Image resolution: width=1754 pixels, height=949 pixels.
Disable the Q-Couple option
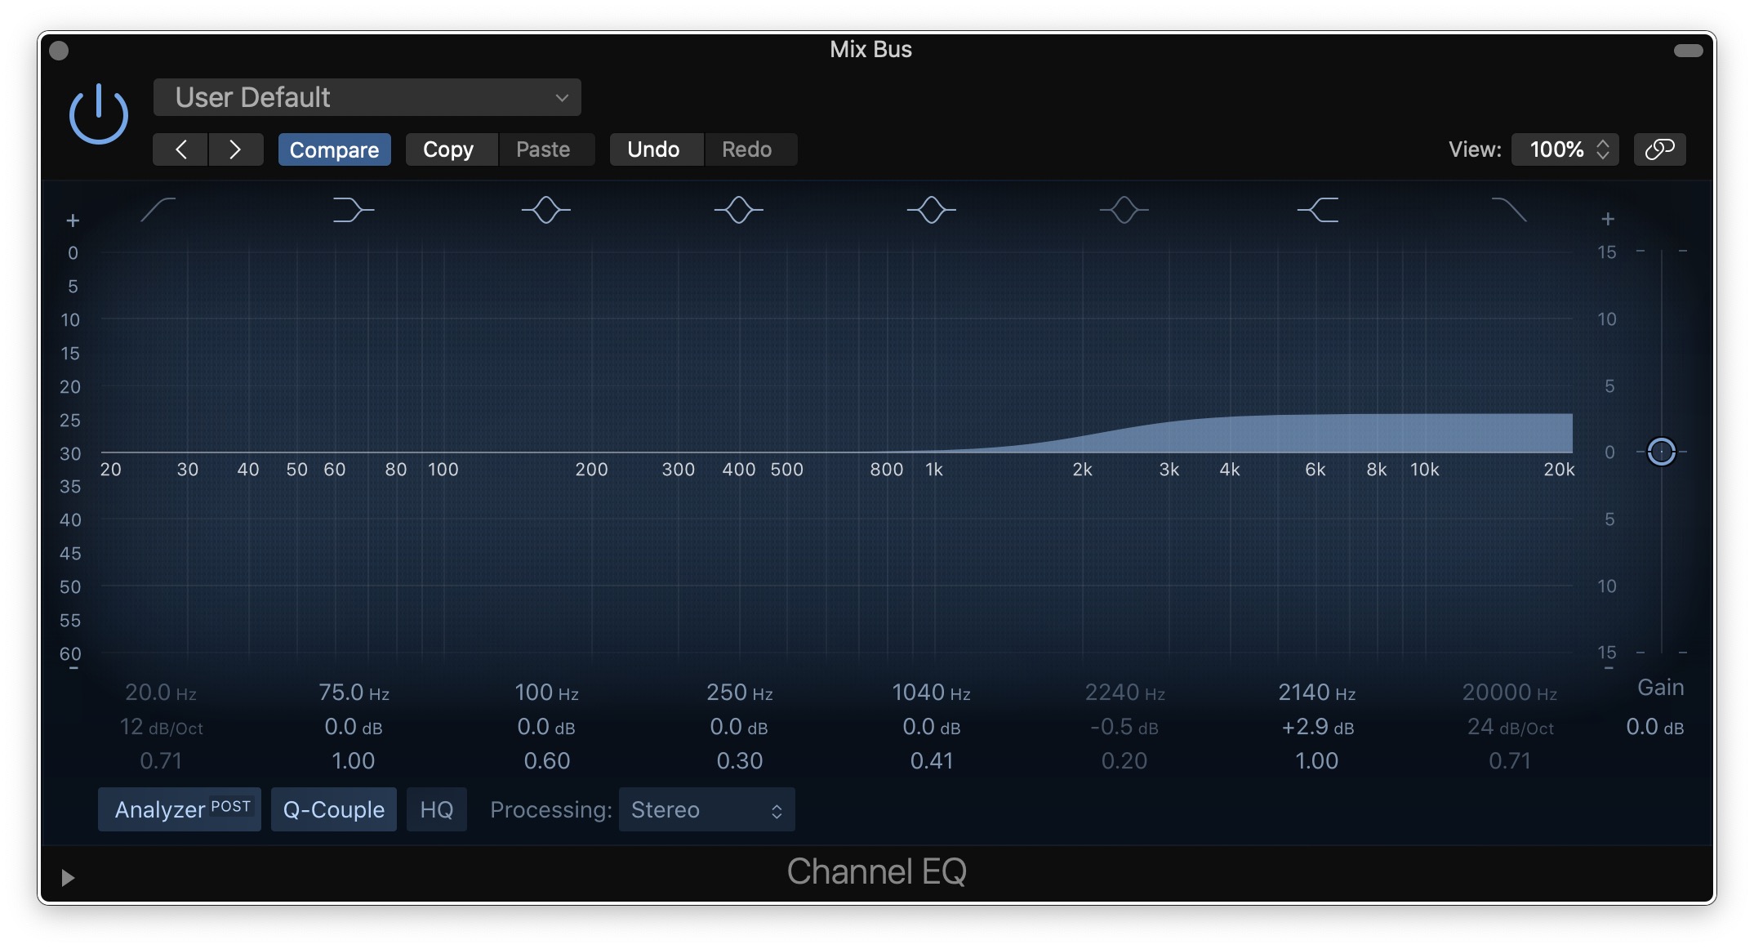[x=333, y=809]
